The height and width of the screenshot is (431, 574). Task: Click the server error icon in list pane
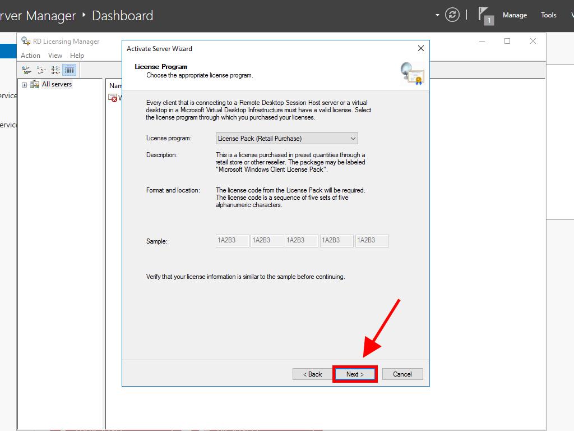pyautogui.click(x=113, y=98)
